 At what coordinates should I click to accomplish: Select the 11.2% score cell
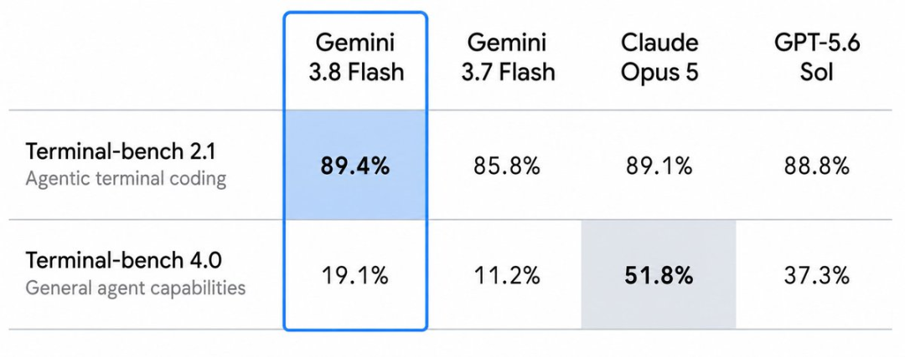(x=507, y=277)
